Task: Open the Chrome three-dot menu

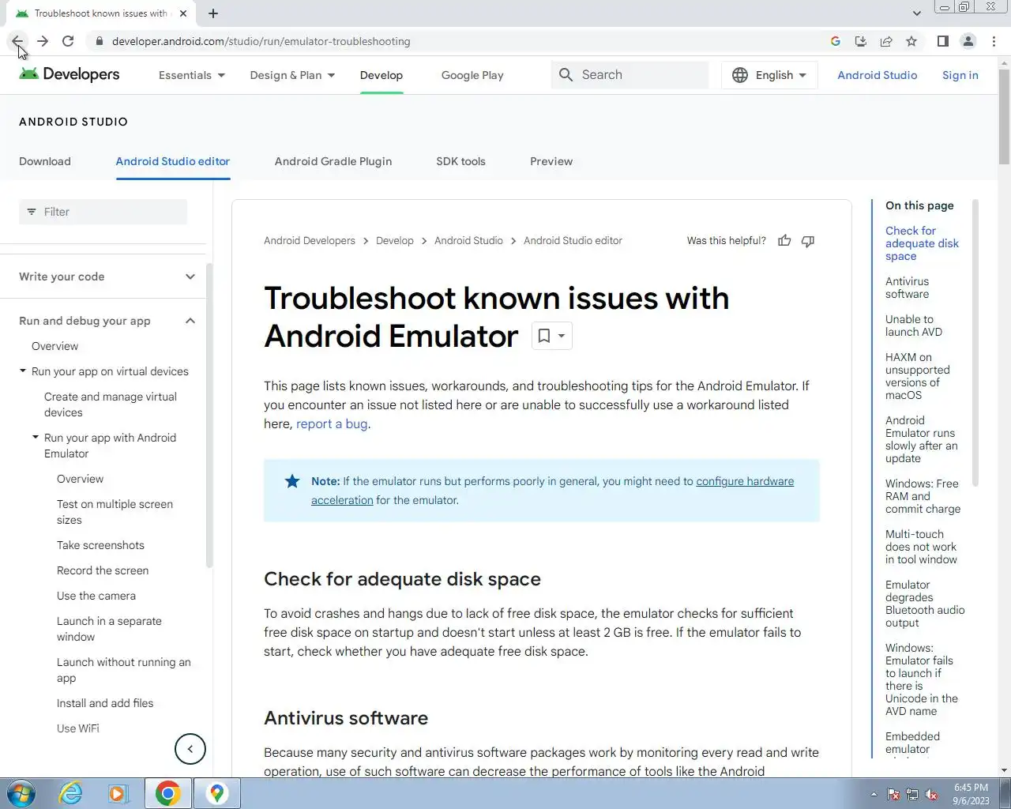Action: point(994,41)
